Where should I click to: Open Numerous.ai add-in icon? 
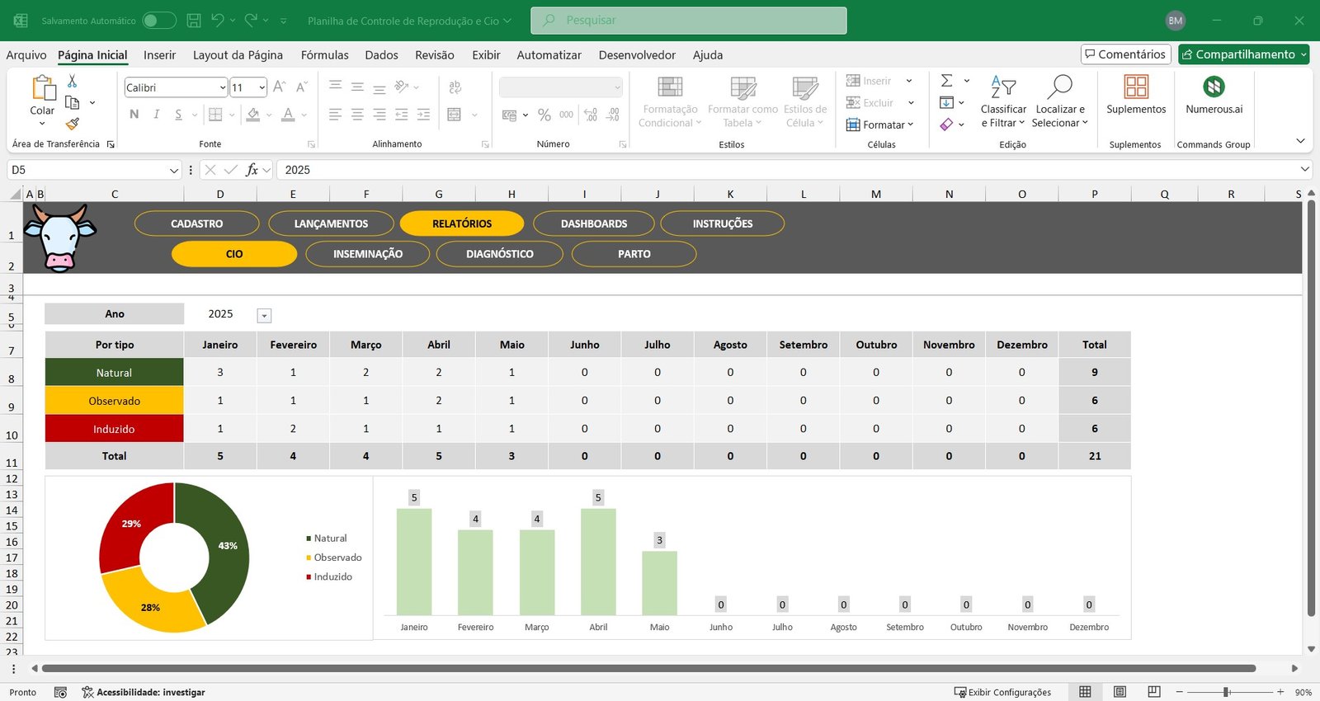point(1214,87)
